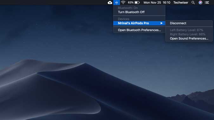
Task: Launch Siri from the menu bar
Action: coord(200,3)
